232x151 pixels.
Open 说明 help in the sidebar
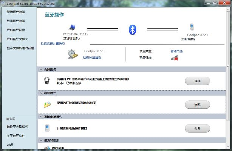tap(10, 145)
